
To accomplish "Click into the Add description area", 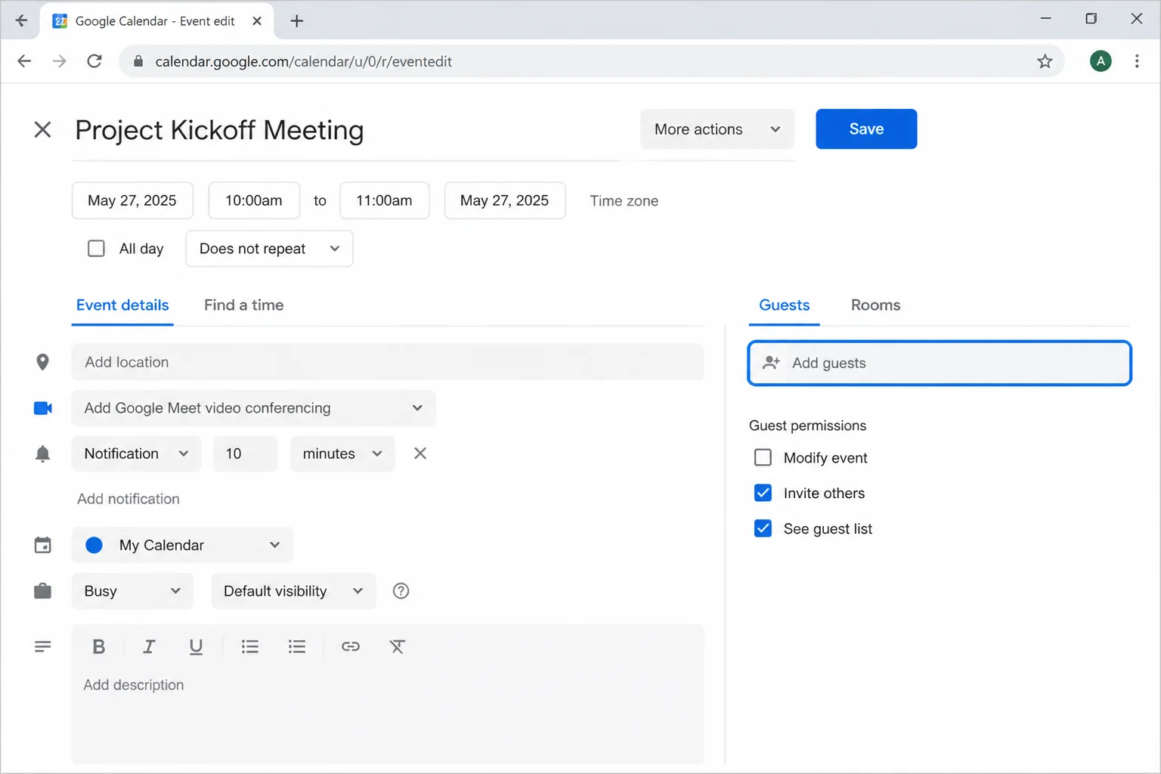I will point(388,715).
